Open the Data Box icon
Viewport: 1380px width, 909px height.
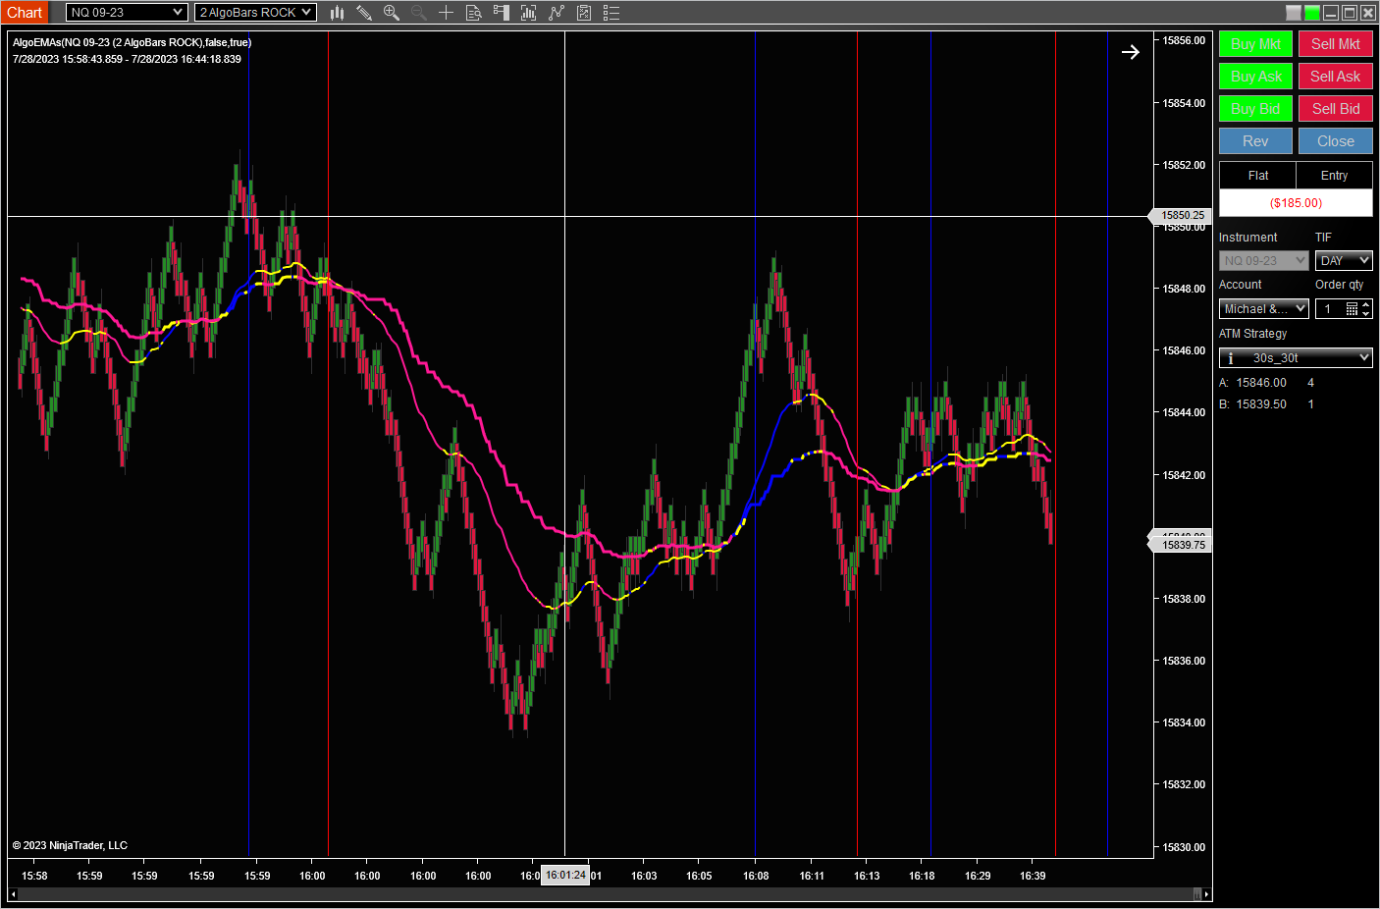pyautogui.click(x=473, y=13)
